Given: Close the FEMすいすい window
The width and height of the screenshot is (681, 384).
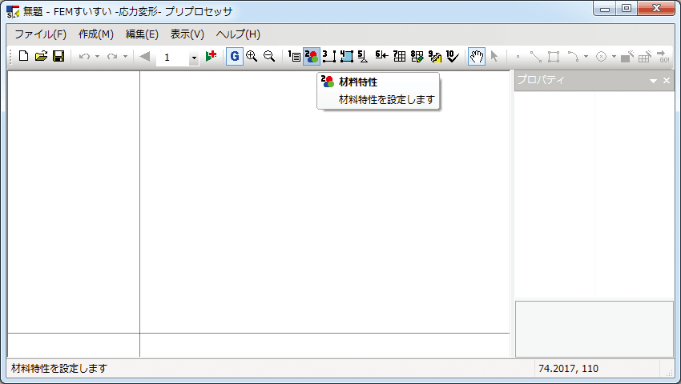Looking at the screenshot, I should tap(656, 8).
